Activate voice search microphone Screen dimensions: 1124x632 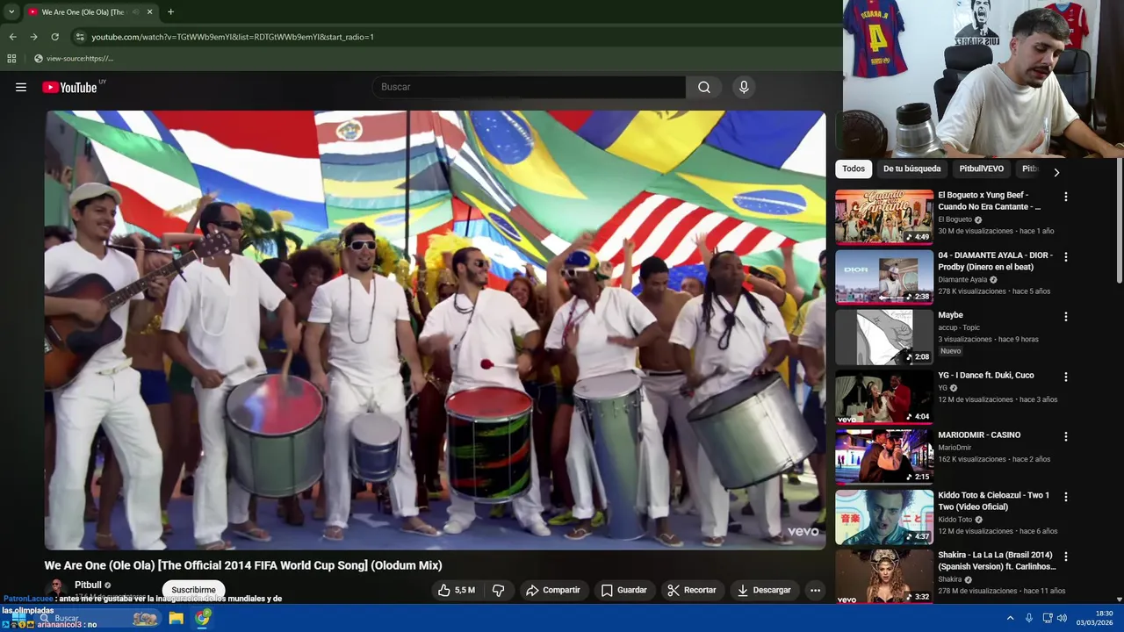point(744,87)
